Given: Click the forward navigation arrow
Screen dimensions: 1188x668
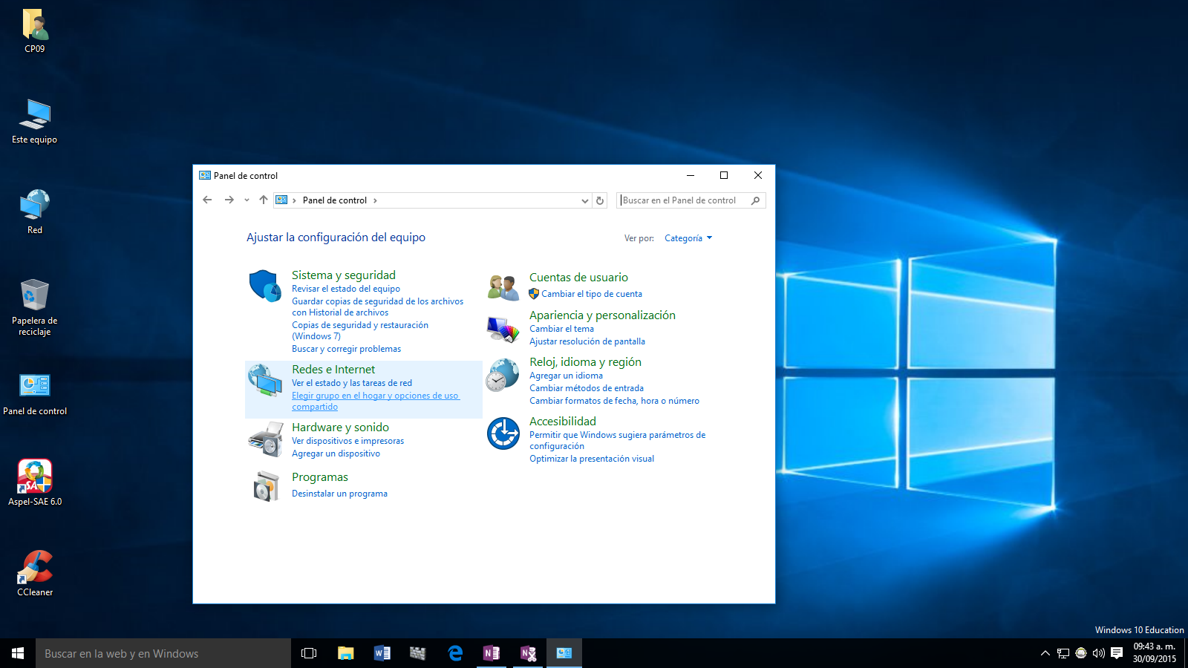Looking at the screenshot, I should [229, 200].
